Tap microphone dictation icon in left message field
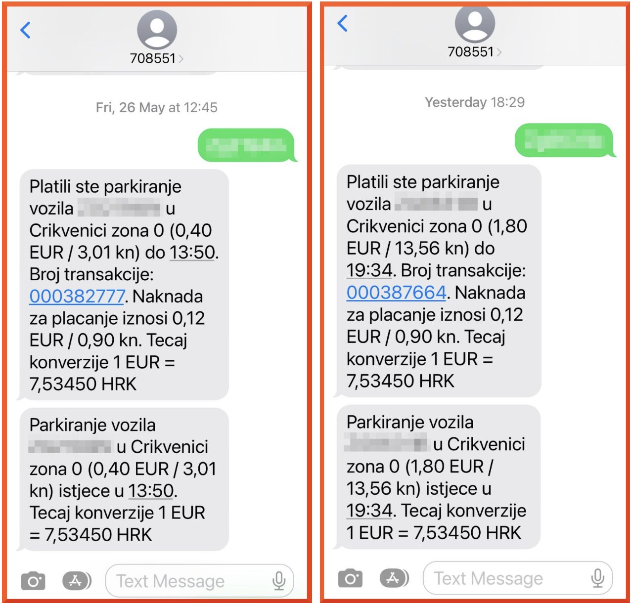 (x=279, y=581)
